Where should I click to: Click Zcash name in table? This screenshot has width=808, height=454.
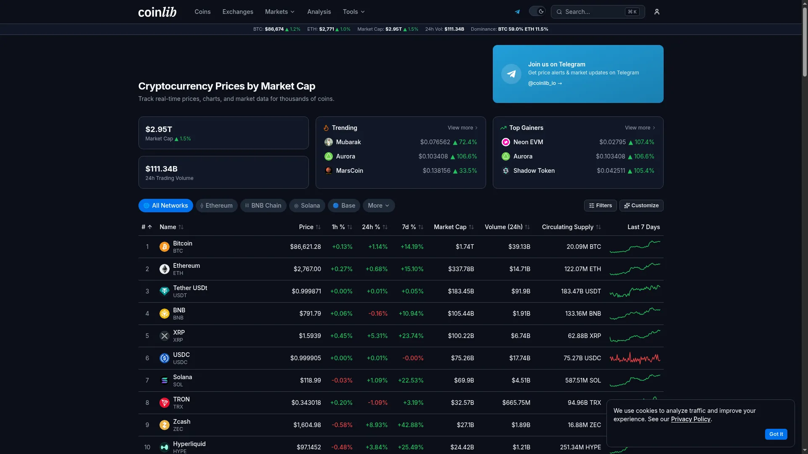(x=182, y=422)
